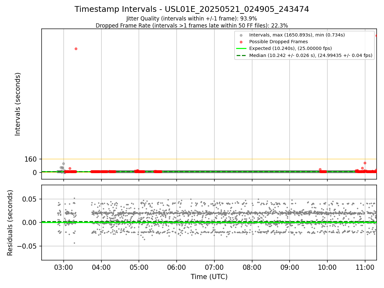This screenshot has width=384, height=288.
Task: Click the Expected (10.240s) legend entry
Action: pyautogui.click(x=291, y=48)
